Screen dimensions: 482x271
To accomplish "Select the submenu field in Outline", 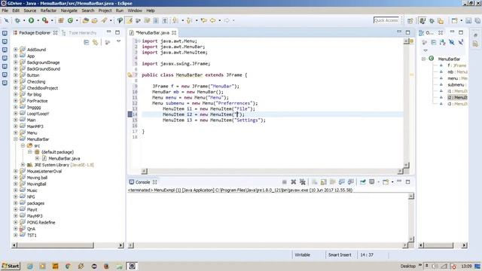I will click(x=456, y=84).
